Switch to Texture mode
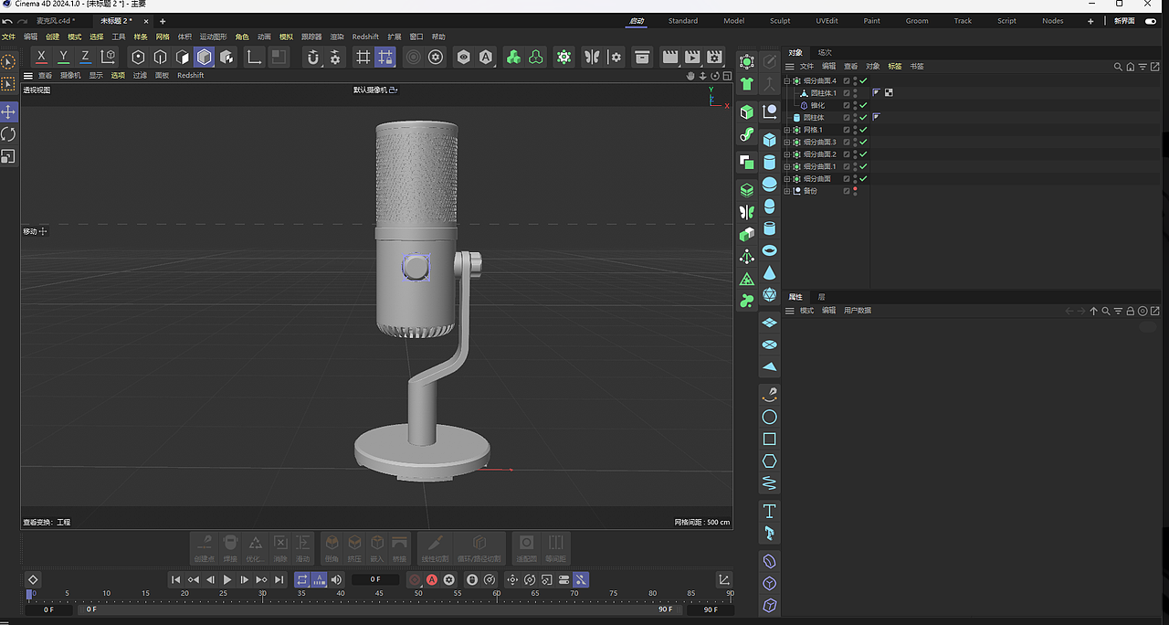The width and height of the screenshot is (1169, 625). pos(226,58)
